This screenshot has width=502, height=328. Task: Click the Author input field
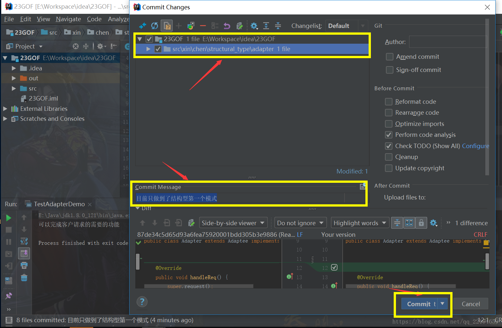pos(448,42)
